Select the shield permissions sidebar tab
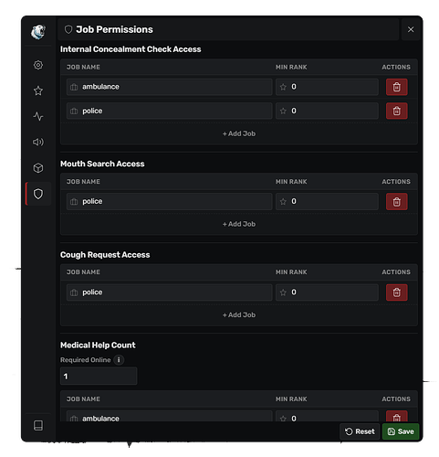The image size is (439, 457). [x=38, y=194]
